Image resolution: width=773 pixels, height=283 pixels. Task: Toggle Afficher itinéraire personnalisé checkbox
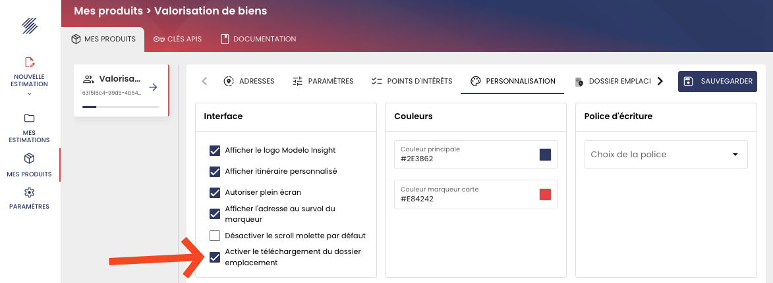click(214, 171)
